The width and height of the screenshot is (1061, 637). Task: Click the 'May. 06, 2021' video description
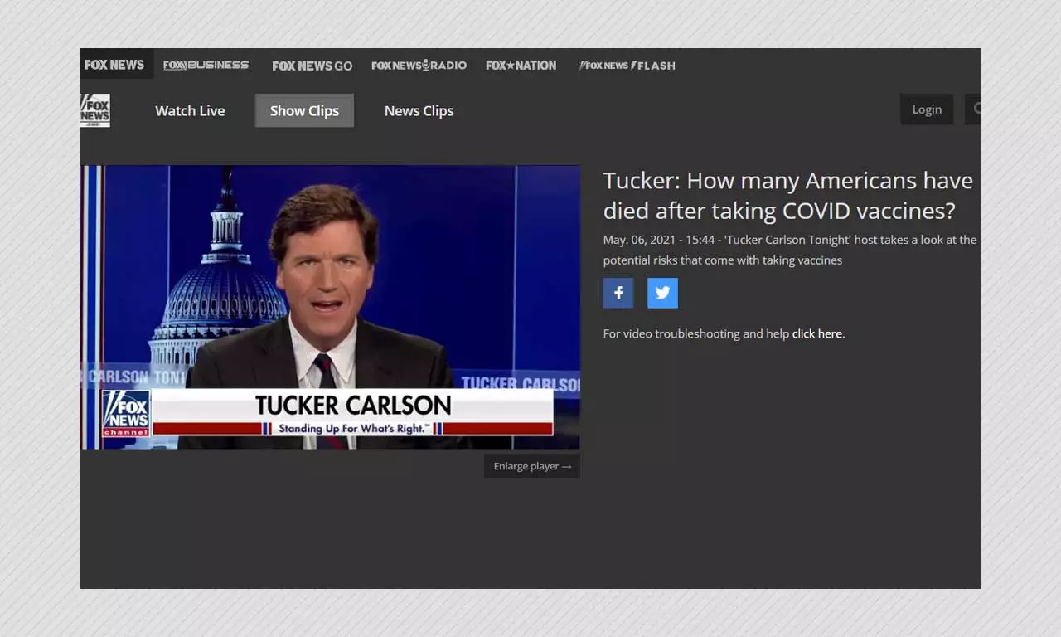click(x=790, y=250)
